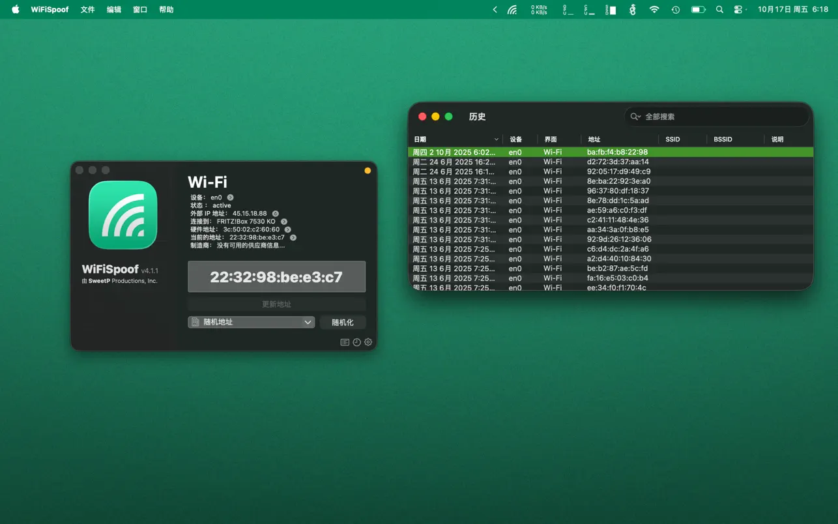
Task: Click arrow icon beside FRITZ!Box 7530 KO
Action: point(284,222)
